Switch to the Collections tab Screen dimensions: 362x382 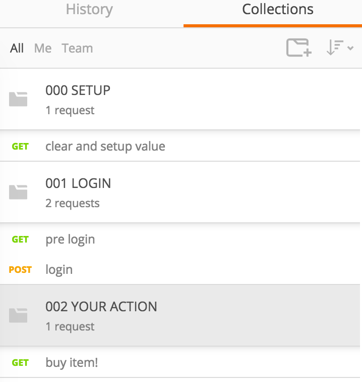(x=277, y=10)
